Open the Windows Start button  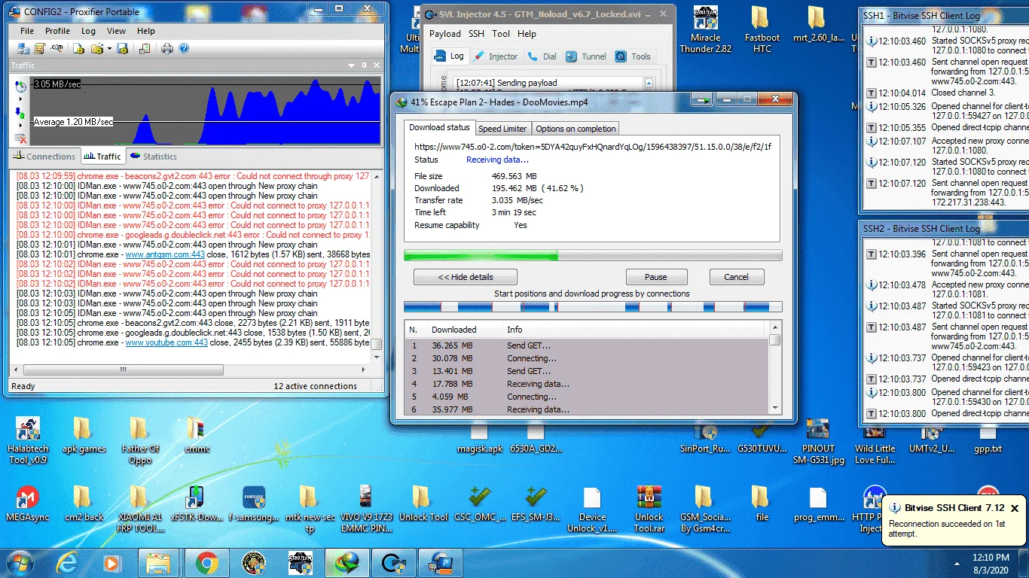click(20, 562)
